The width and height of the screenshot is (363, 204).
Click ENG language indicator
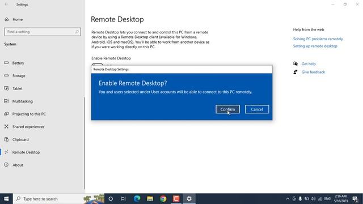click(327, 199)
